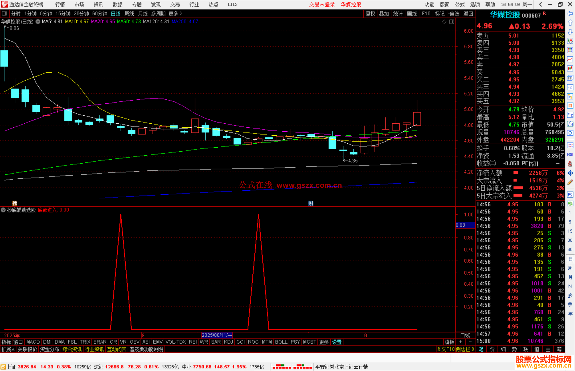Click the red-green market breadth bars in status bar
The width and height of the screenshot is (575, 371).
point(292,367)
